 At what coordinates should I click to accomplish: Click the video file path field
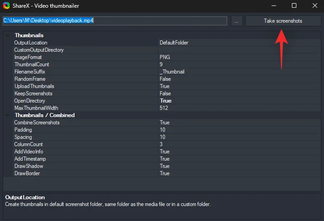point(115,21)
